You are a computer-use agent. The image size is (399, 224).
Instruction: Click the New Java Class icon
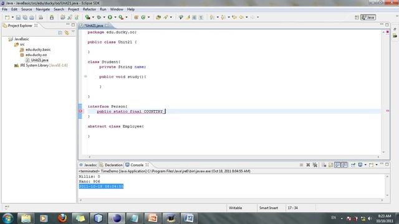coord(143,17)
